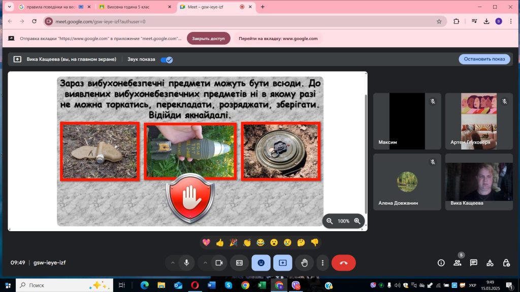Image resolution: width=520 pixels, height=292 pixels.
Task: Toggle the camera in Meet controls
Action: coord(219,263)
